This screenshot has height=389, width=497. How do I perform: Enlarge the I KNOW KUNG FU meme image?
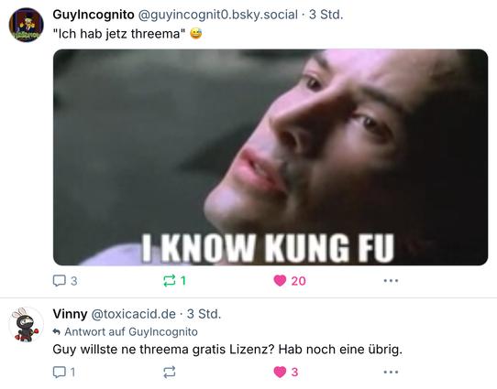[271, 157]
